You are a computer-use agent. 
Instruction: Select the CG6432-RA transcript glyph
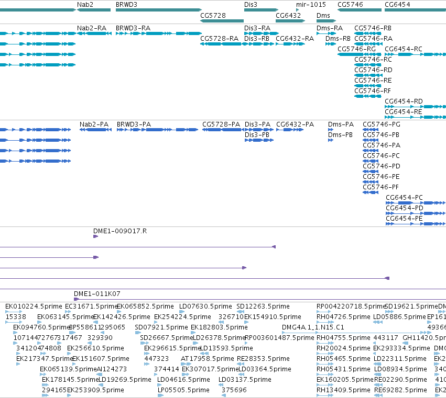click(290, 44)
